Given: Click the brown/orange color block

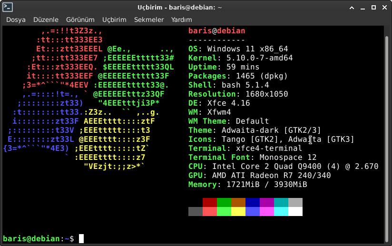Looking at the screenshot, I should [238, 203].
